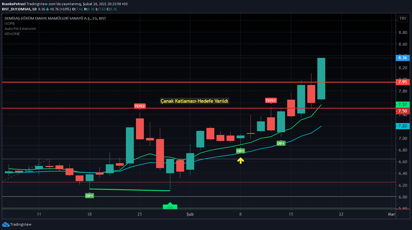Click the 6.00 price axis label

[403, 197]
